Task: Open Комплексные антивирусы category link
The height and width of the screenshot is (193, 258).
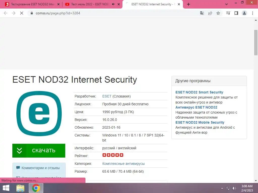Action: [x=123, y=164]
